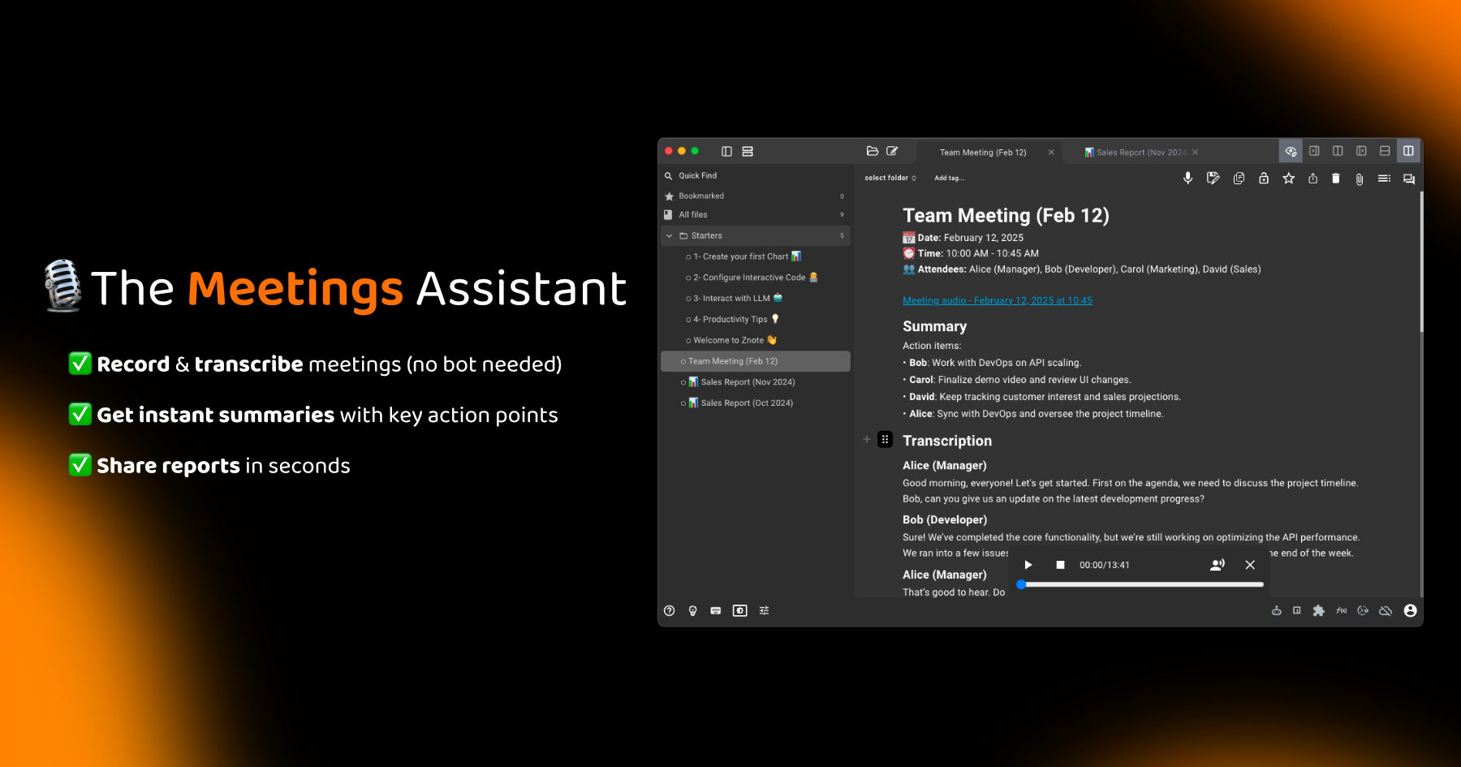Click the robot assistant icon in status bar
Image resolution: width=1461 pixels, height=767 pixels.
click(x=1277, y=610)
